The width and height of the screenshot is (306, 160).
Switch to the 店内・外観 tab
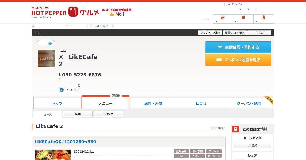pyautogui.click(x=153, y=103)
